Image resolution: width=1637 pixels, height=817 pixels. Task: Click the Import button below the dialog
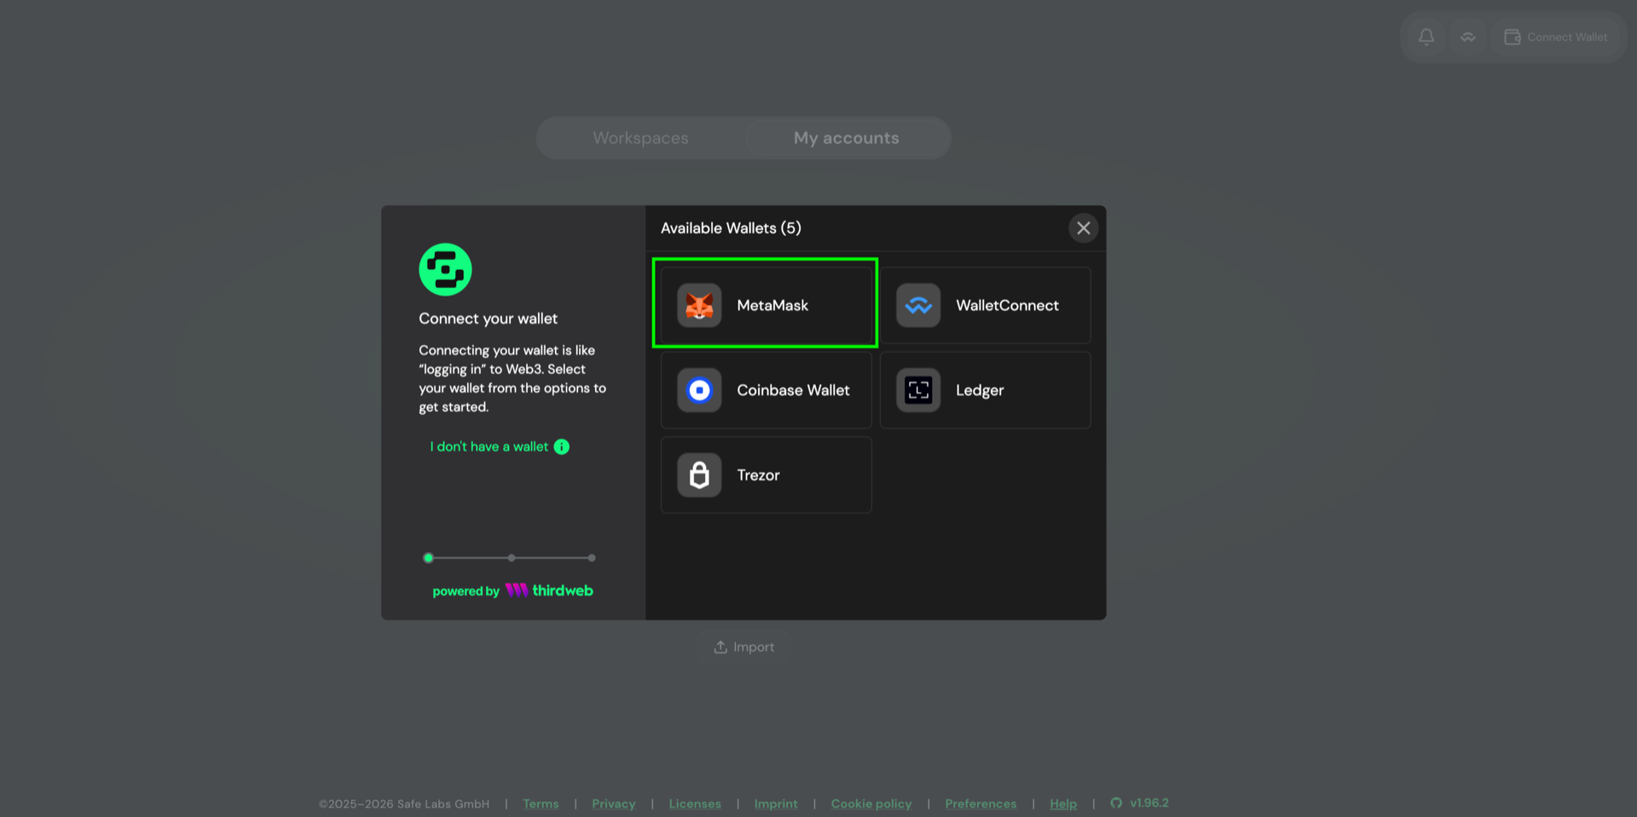coord(743,647)
